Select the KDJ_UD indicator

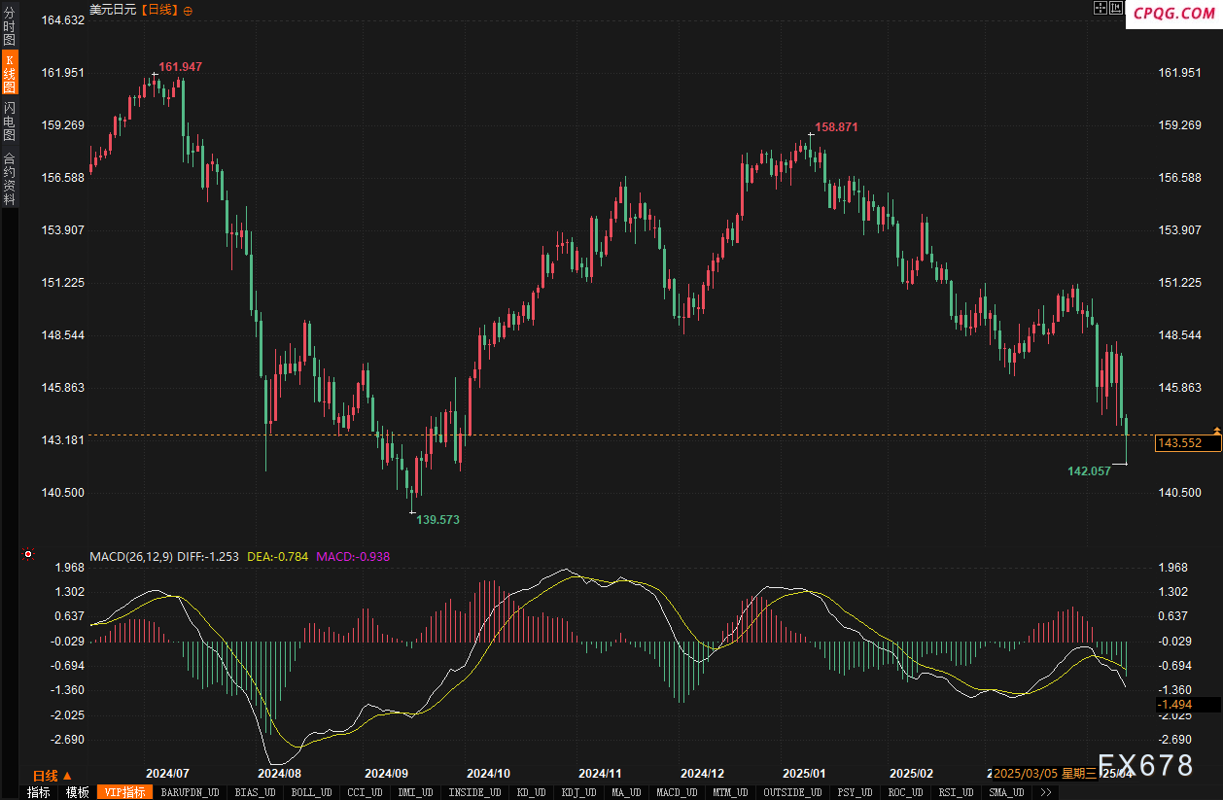tap(579, 792)
